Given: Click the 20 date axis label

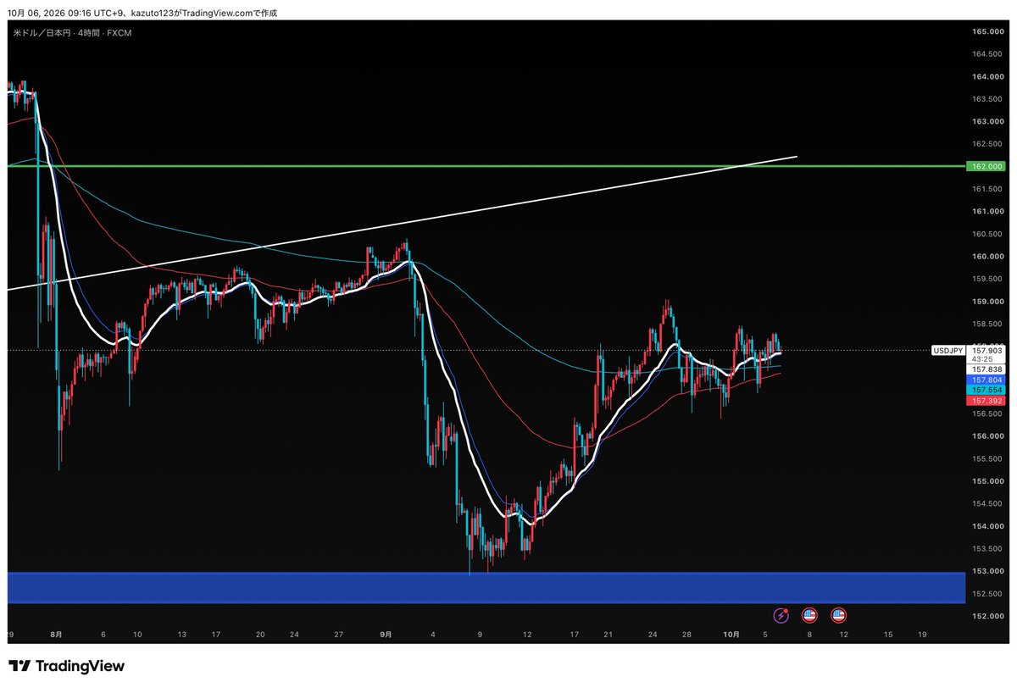Looking at the screenshot, I should pyautogui.click(x=260, y=633).
